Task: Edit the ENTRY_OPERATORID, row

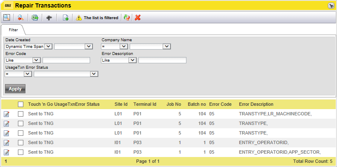Action: [x=6, y=142]
